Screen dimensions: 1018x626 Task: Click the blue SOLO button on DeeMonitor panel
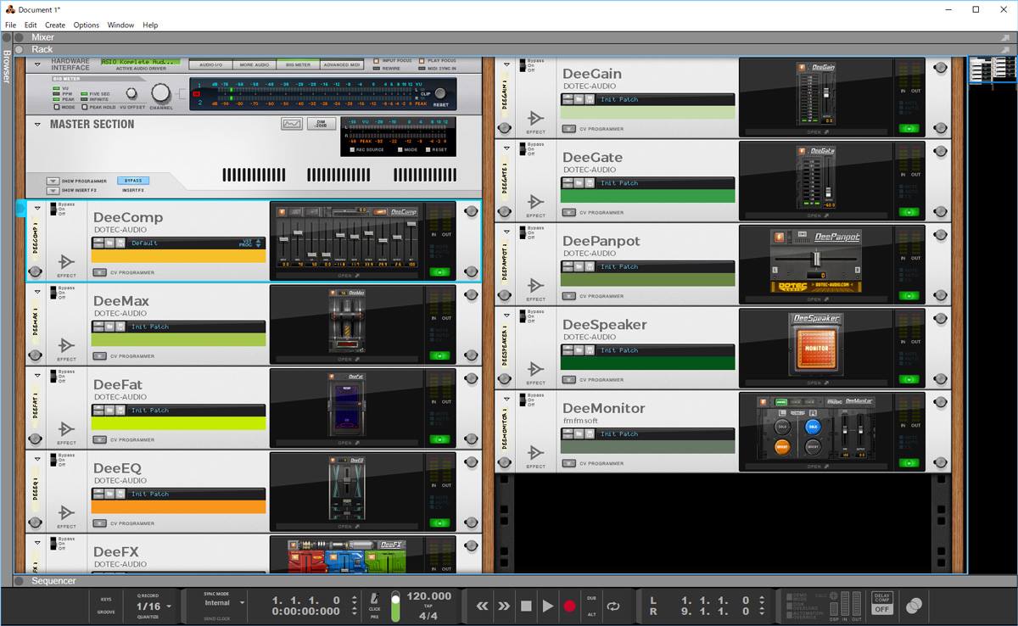(x=814, y=426)
